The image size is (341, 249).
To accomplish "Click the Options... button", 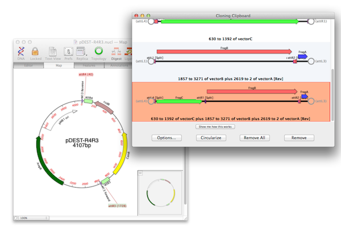I will (x=167, y=138).
